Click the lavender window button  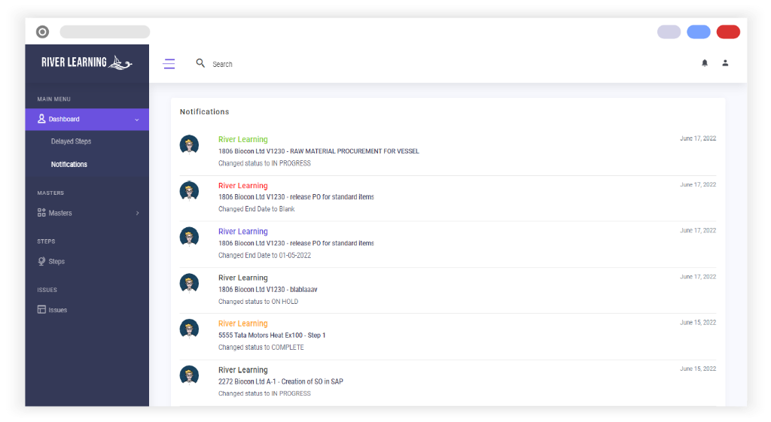pos(669,32)
